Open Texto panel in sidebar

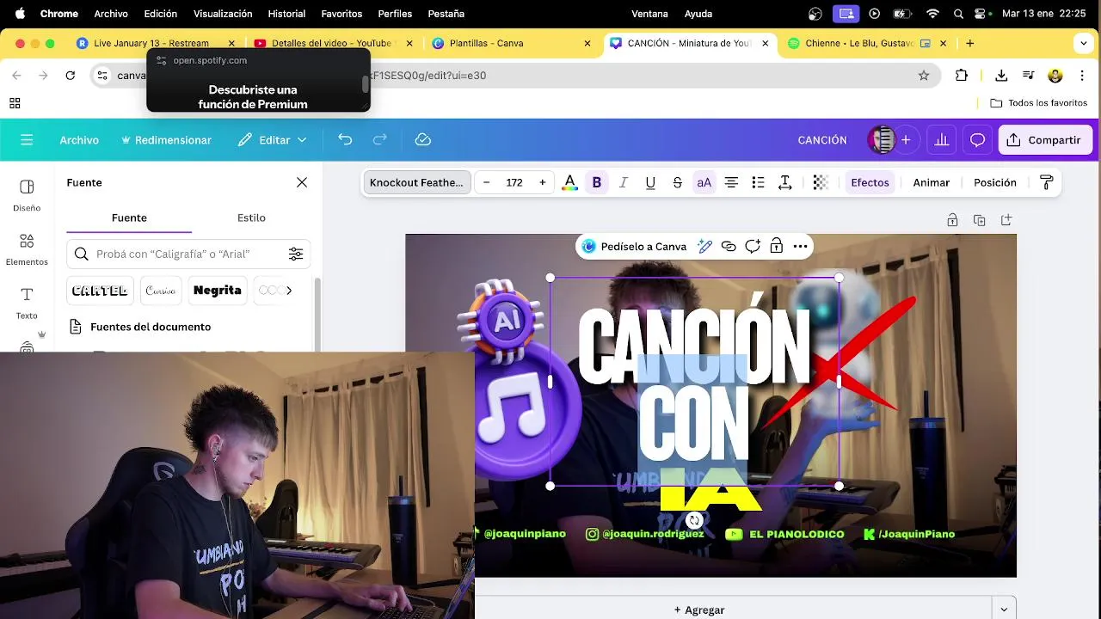(27, 303)
